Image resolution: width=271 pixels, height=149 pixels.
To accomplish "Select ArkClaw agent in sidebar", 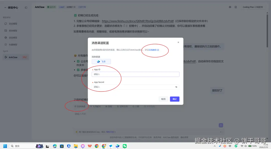I will tap(16, 57).
